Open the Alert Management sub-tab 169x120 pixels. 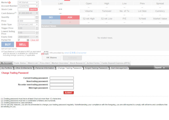pyautogui.click(x=119, y=68)
